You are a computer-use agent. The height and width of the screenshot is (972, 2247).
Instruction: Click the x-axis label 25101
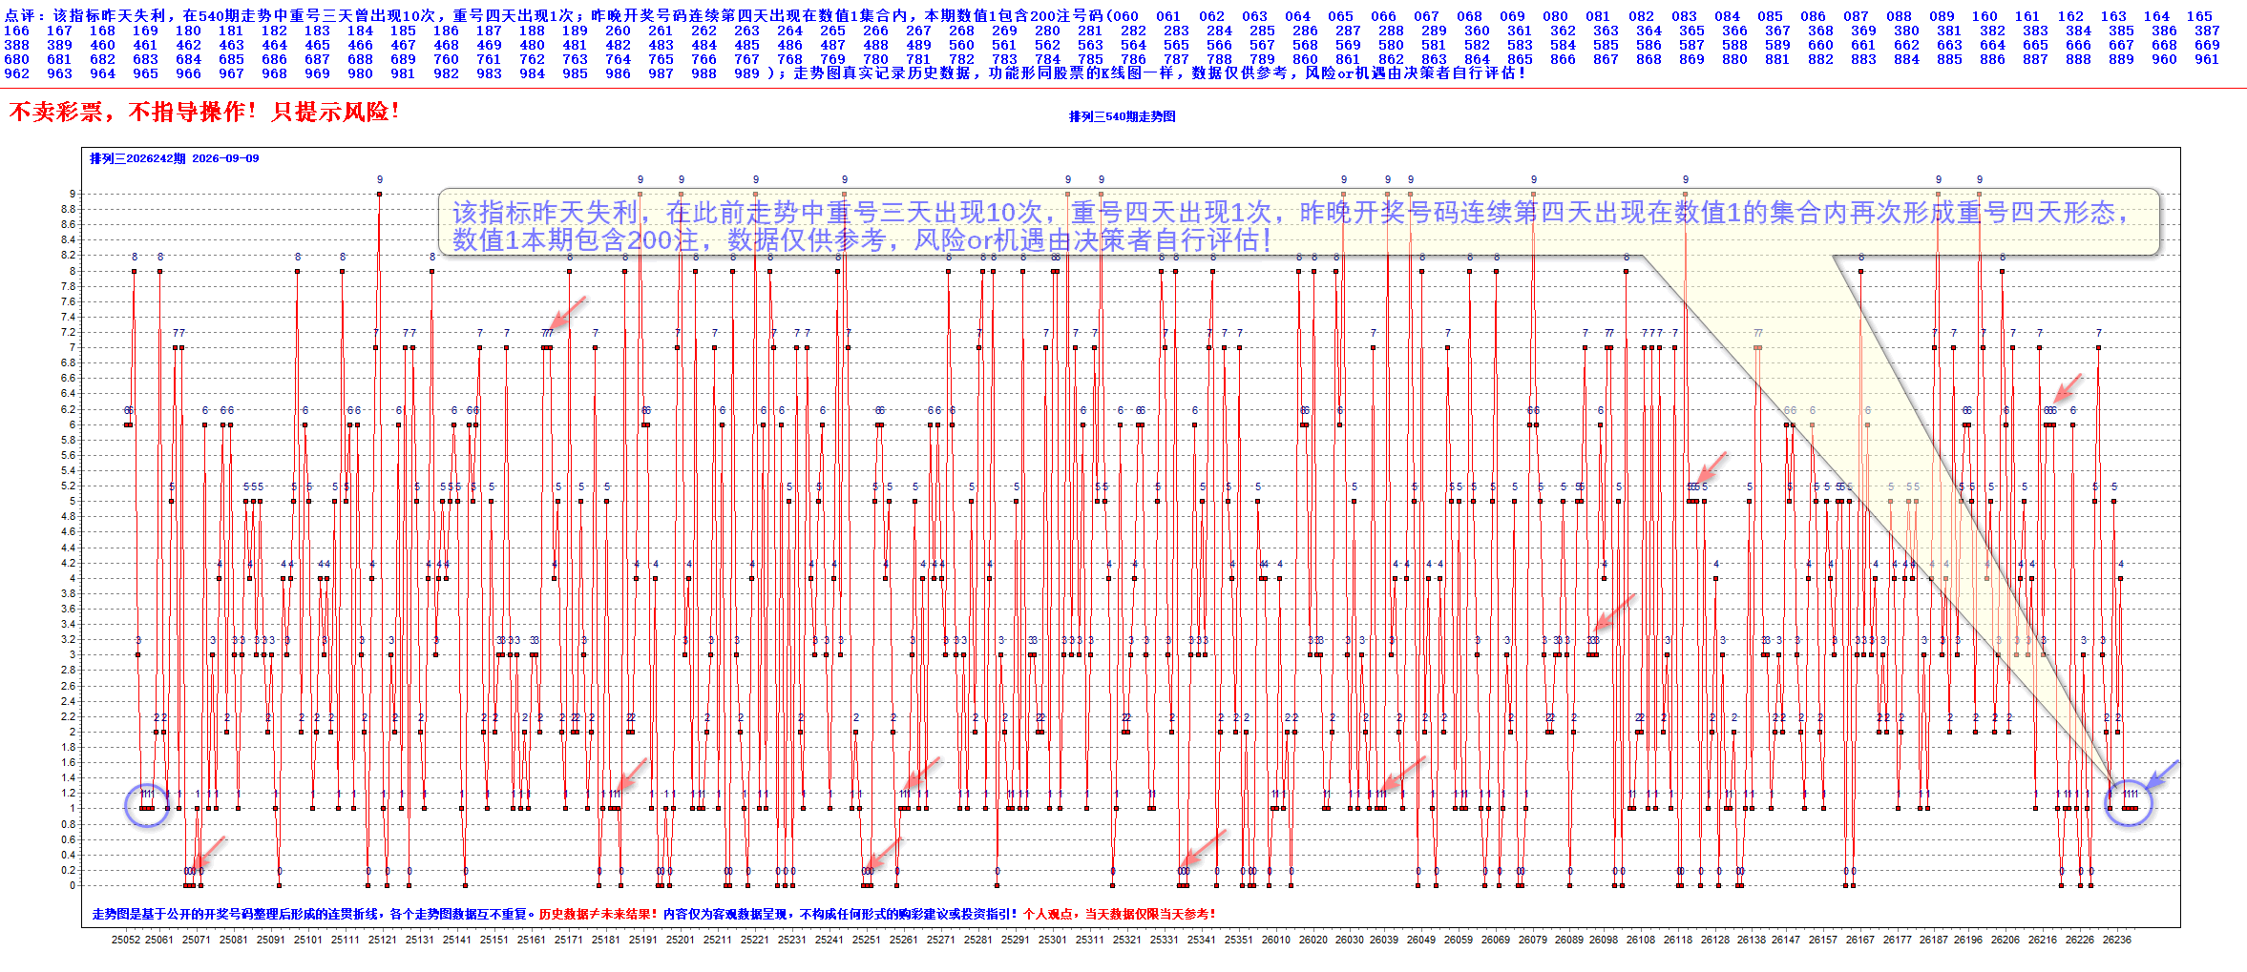point(307,940)
